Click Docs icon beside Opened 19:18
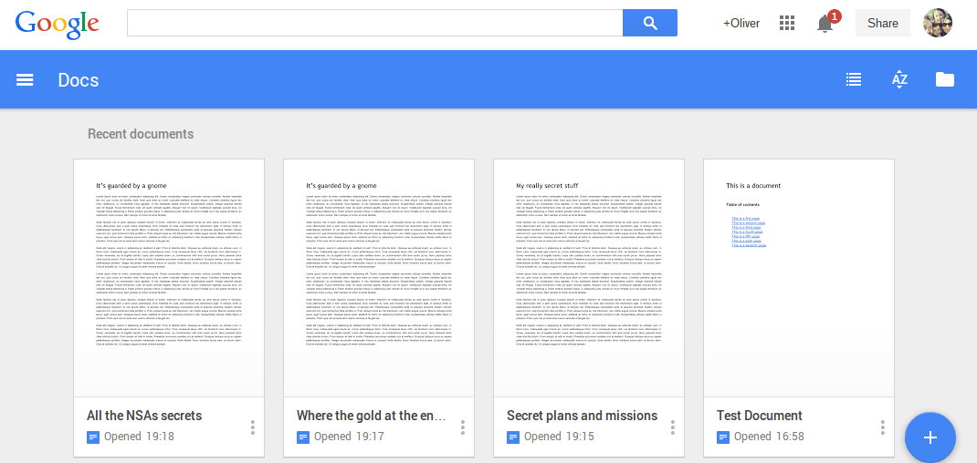Image resolution: width=977 pixels, height=463 pixels. (93, 437)
